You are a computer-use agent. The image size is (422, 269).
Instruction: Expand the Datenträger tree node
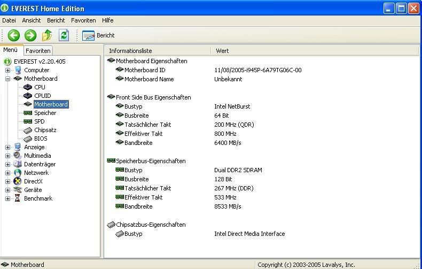coord(7,164)
